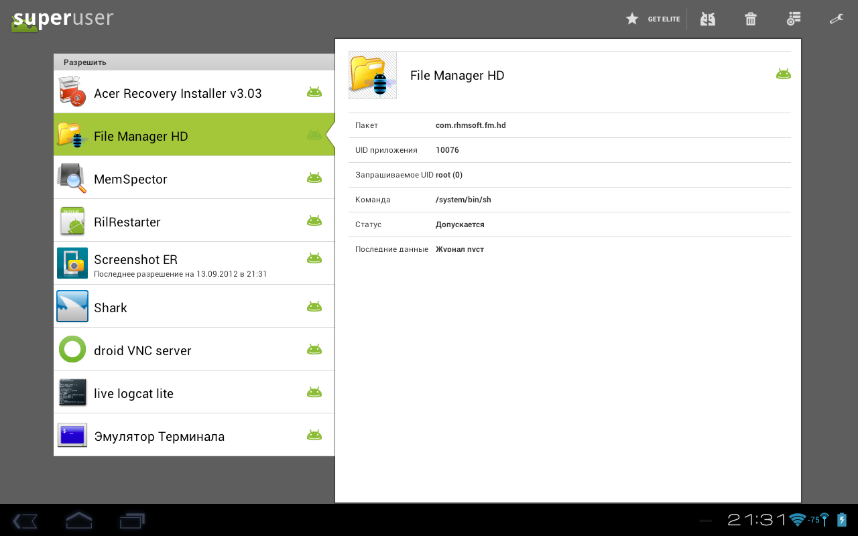Toggle the detail pane android permission icon
Screen dimensions: 858x536
pos(784,74)
